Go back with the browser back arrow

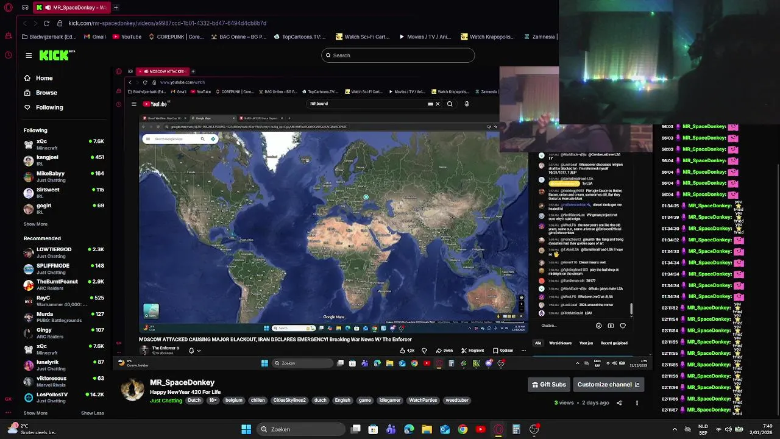pyautogui.click(x=24, y=23)
